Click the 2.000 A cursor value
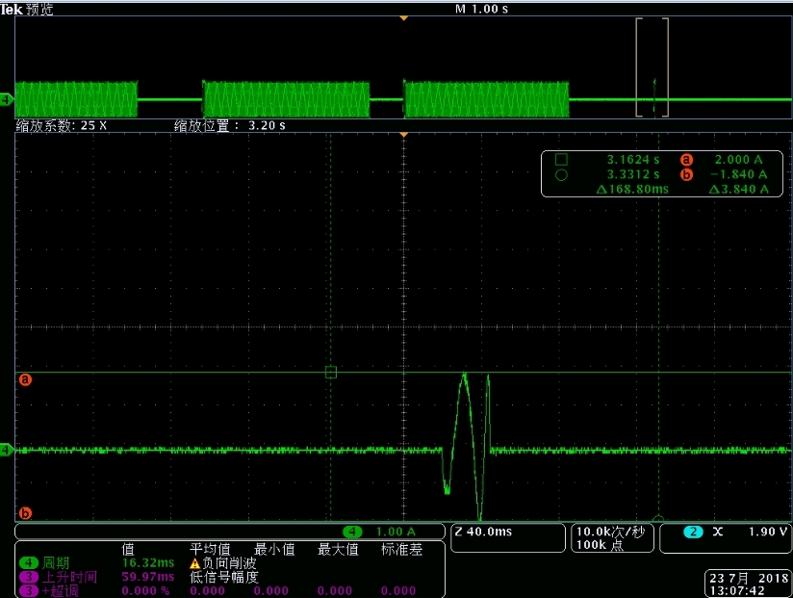Image resolution: width=793 pixels, height=598 pixels. click(x=738, y=160)
